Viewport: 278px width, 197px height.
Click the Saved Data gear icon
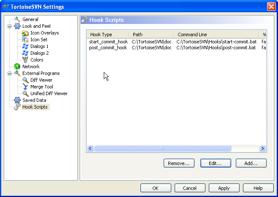(x=17, y=100)
